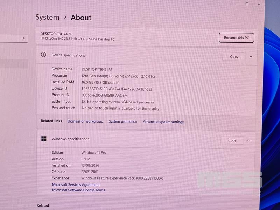Screen dimensions: 280x210
Task: Go back to System in the breadcrumb
Action: coord(47,17)
